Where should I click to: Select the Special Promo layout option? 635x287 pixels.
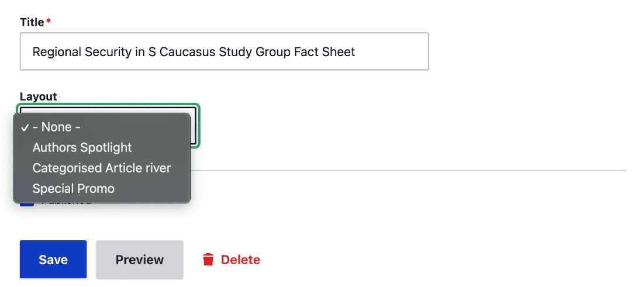click(x=74, y=189)
